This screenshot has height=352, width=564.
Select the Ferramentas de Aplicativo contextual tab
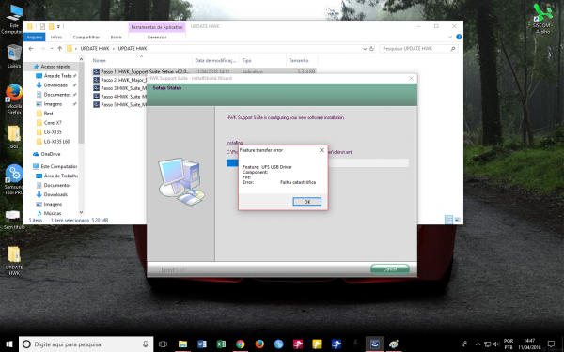point(157,27)
